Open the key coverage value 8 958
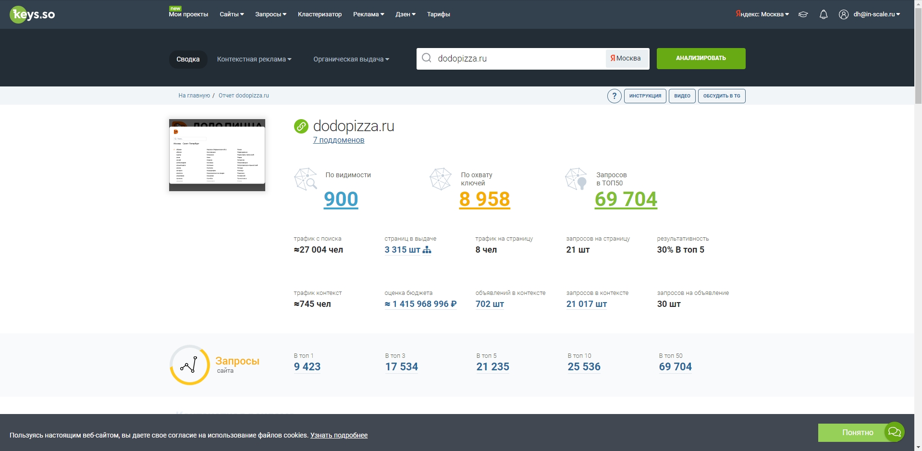Viewport: 922px width, 451px height. tap(485, 199)
